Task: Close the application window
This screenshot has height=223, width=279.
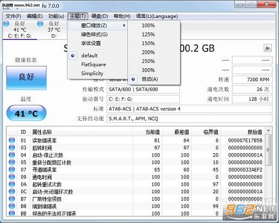Action: pos(267,4)
